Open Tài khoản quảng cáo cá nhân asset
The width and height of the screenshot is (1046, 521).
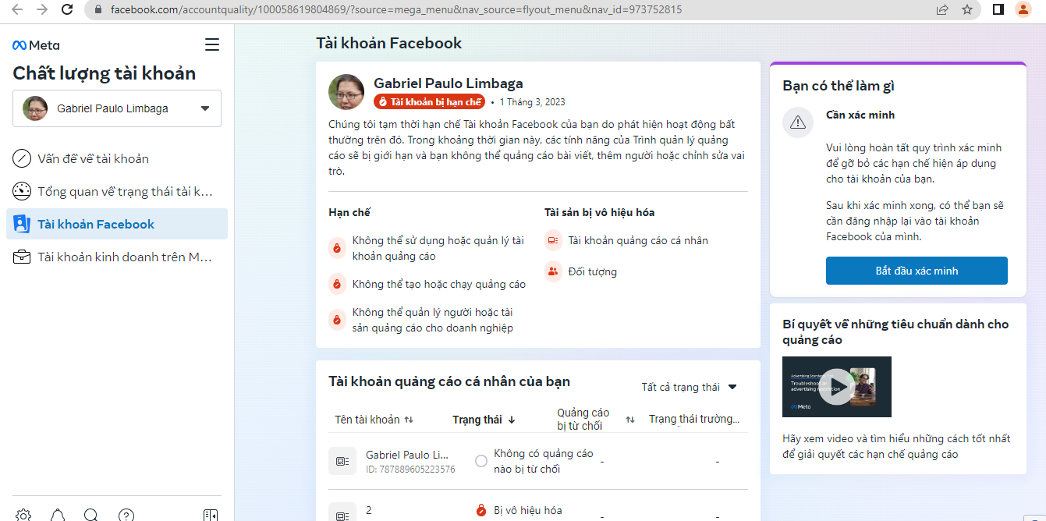click(x=638, y=240)
